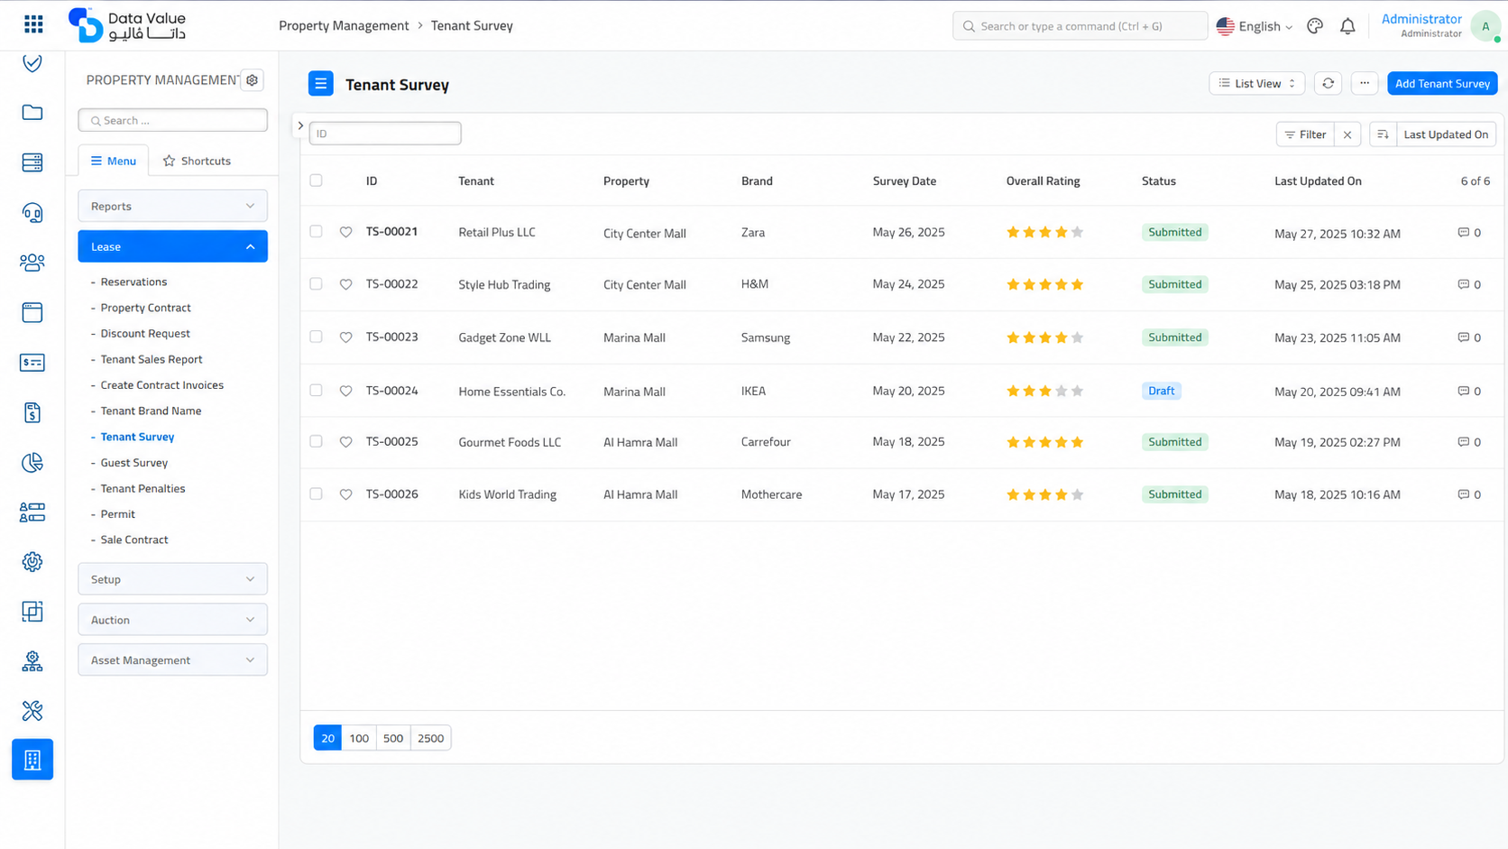Open Property Contract menu item
The width and height of the screenshot is (1508, 849).
(146, 308)
